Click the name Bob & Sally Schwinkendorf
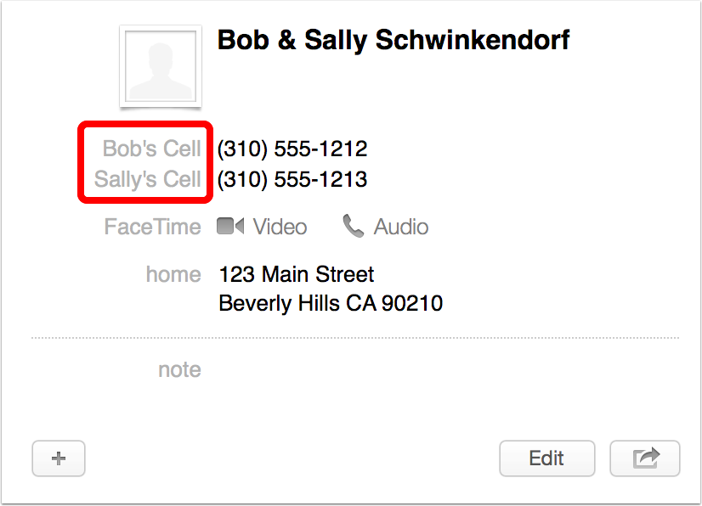This screenshot has width=702, height=506. [x=393, y=40]
